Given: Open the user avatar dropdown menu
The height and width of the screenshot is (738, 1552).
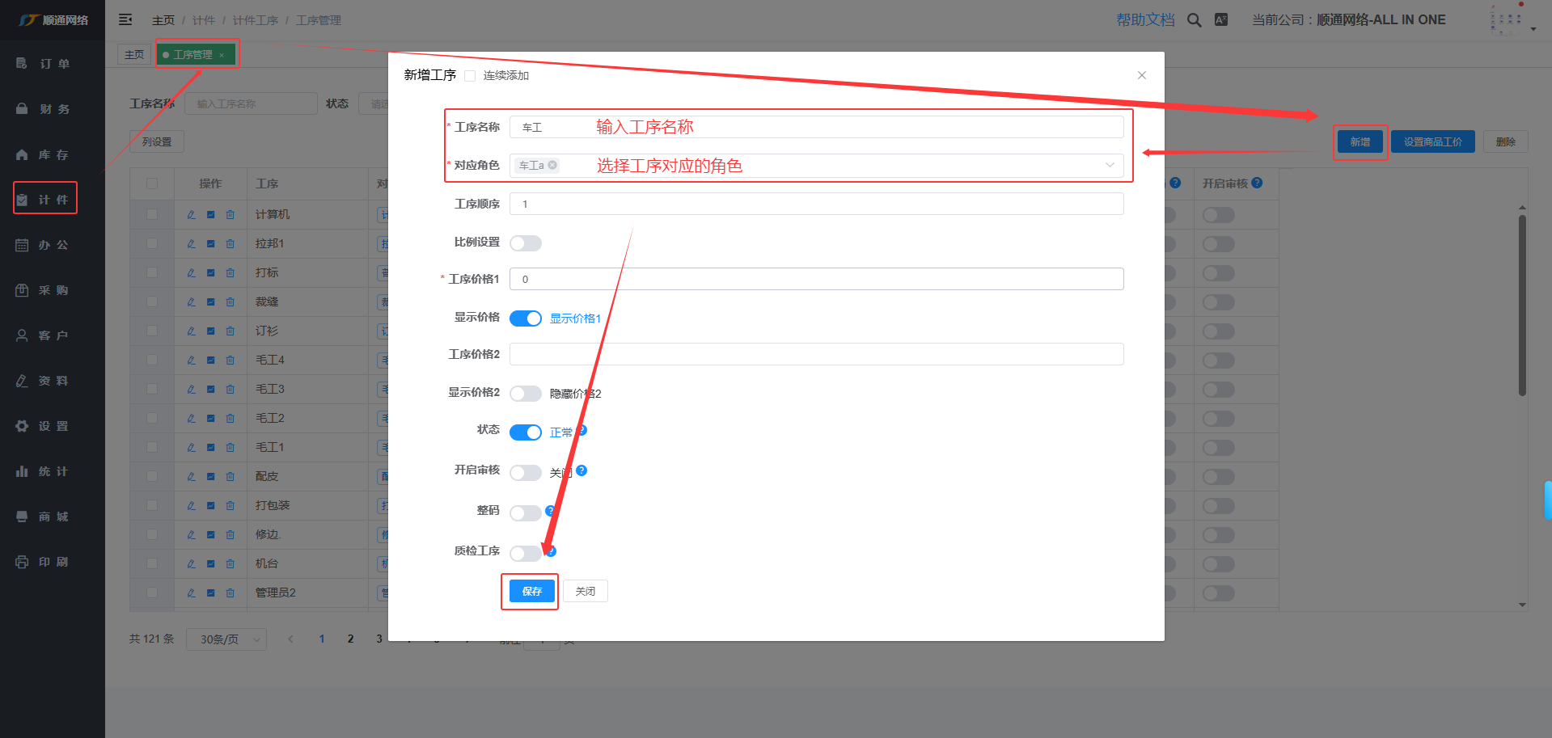Looking at the screenshot, I should 1511,21.
